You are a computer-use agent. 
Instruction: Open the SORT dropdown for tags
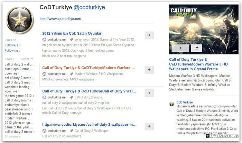[27, 59]
